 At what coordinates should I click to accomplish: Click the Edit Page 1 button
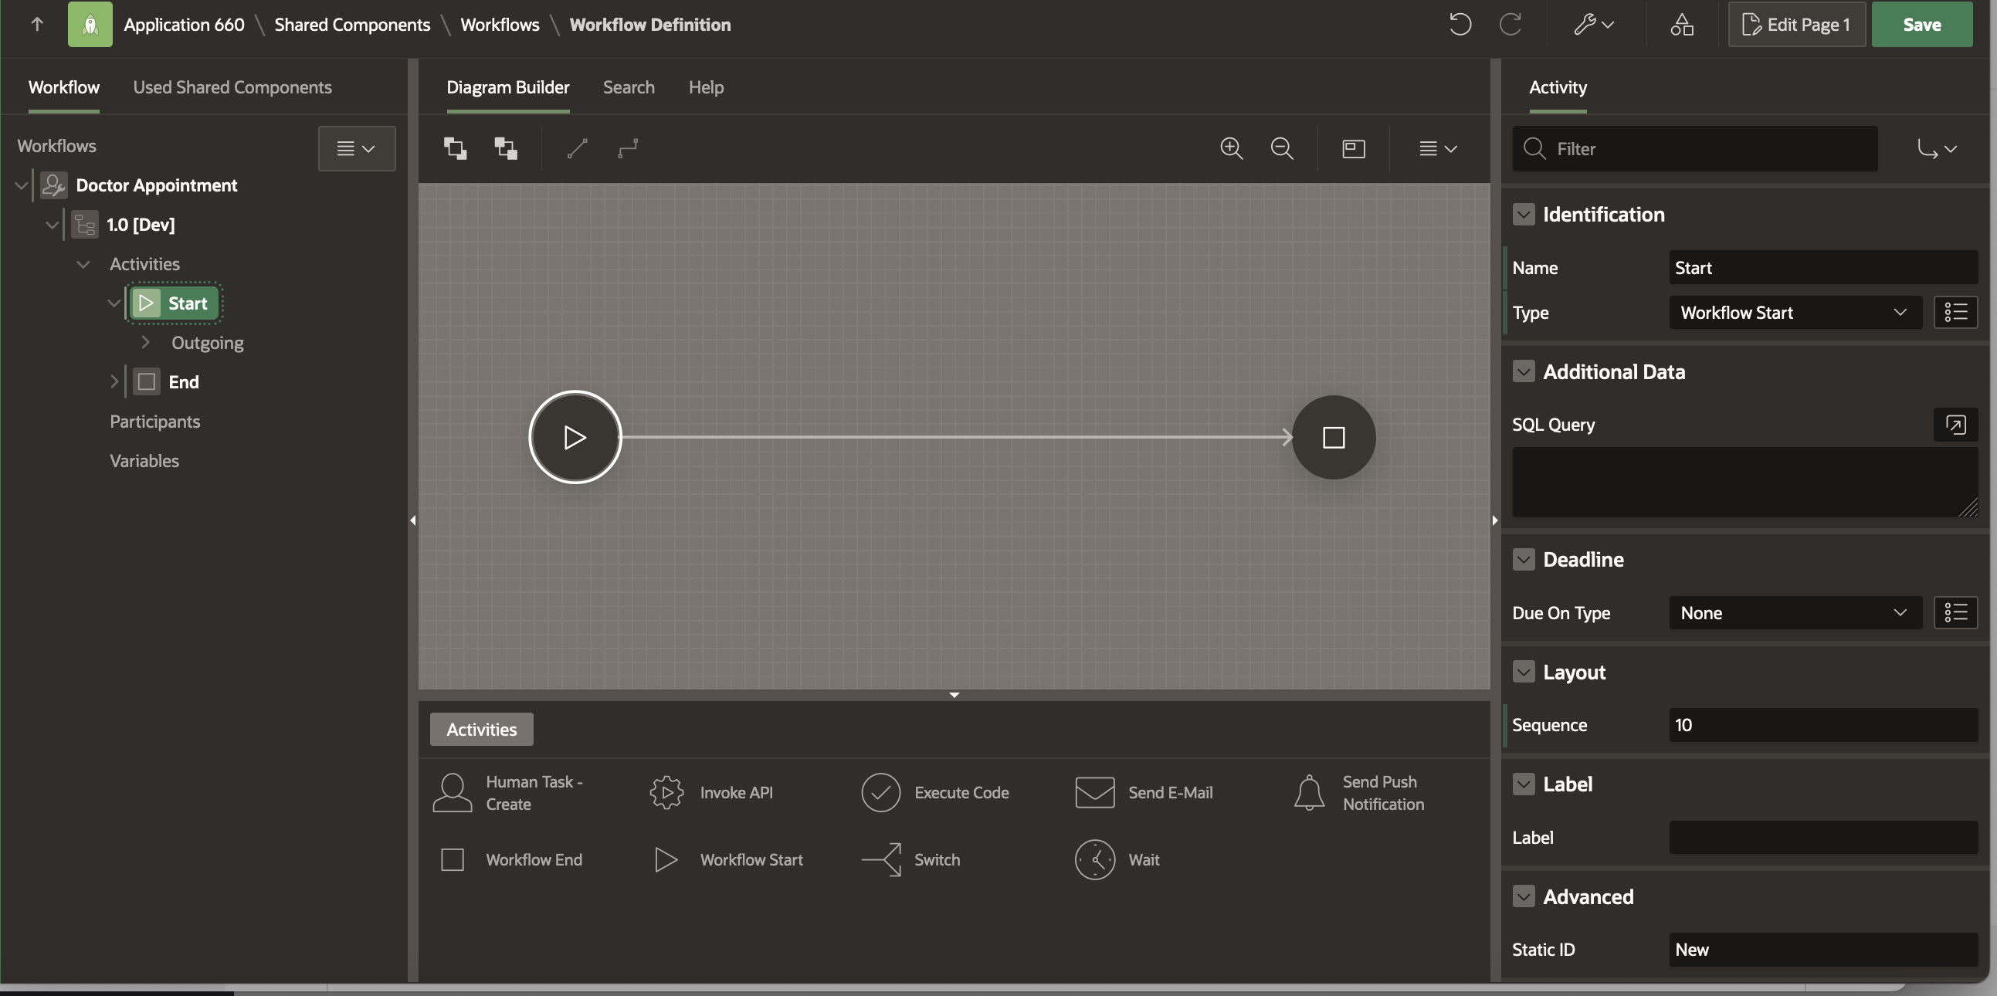pos(1796,25)
